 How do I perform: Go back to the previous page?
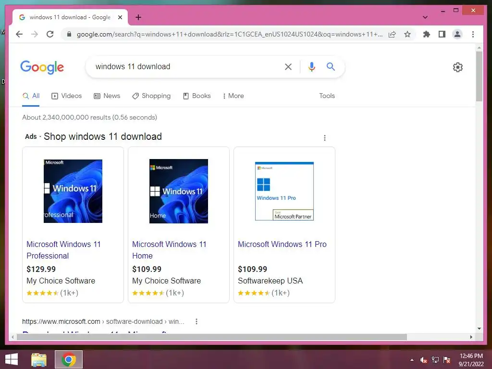point(19,34)
